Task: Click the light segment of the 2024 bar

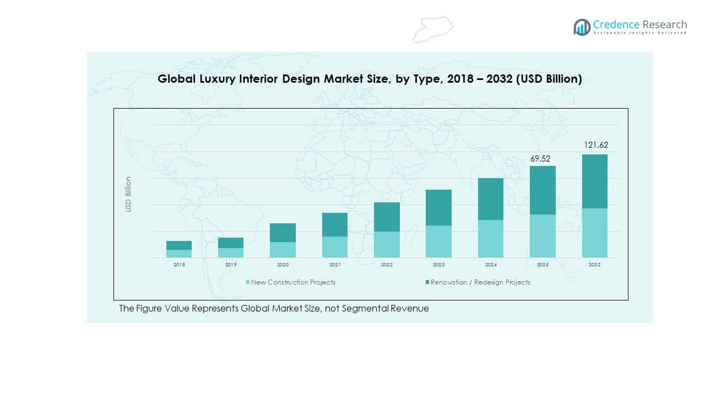Action: click(491, 239)
